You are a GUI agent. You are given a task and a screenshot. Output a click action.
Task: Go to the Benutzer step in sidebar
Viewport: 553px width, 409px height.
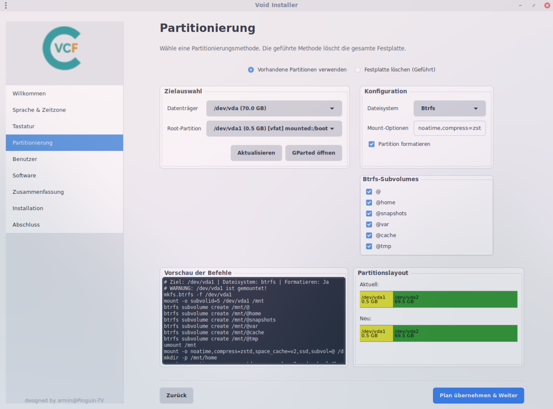[x=25, y=159]
